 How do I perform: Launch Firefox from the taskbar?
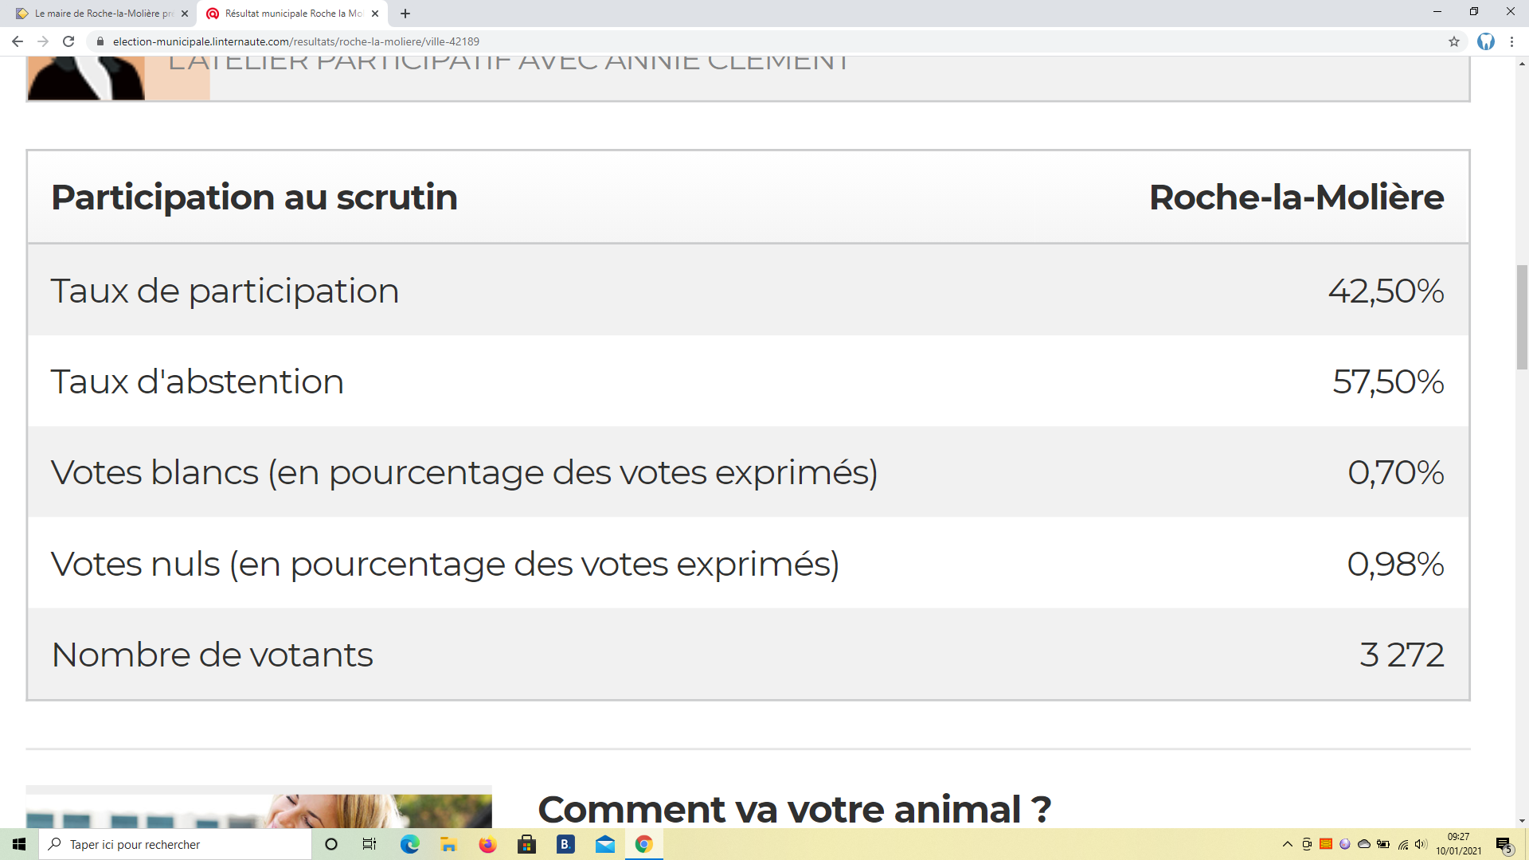coord(487,844)
